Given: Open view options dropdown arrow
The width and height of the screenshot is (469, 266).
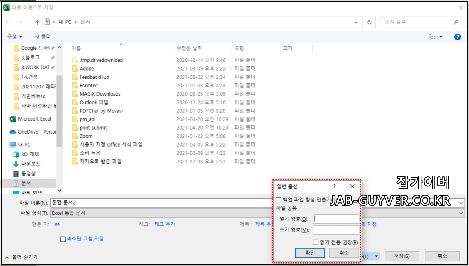Looking at the screenshot, I should 441,37.
